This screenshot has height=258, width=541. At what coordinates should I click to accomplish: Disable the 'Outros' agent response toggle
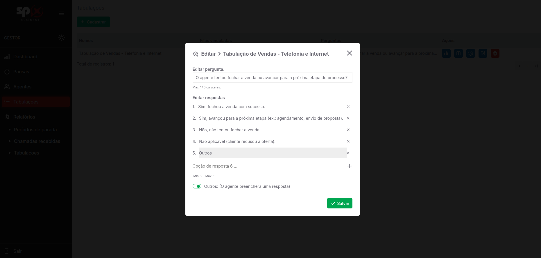(197, 186)
